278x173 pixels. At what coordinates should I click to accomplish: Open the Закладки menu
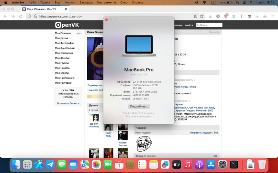[86, 2]
